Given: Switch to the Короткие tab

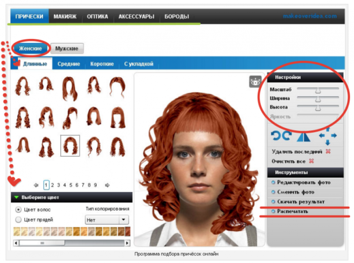Looking at the screenshot, I should pyautogui.click(x=102, y=64).
